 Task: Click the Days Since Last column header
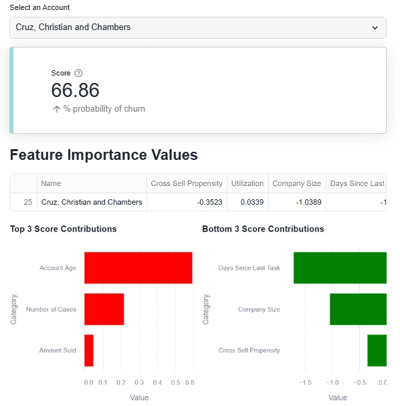357,183
